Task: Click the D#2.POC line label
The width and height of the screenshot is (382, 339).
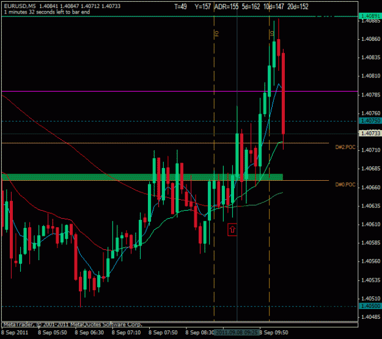Action: [x=345, y=147]
